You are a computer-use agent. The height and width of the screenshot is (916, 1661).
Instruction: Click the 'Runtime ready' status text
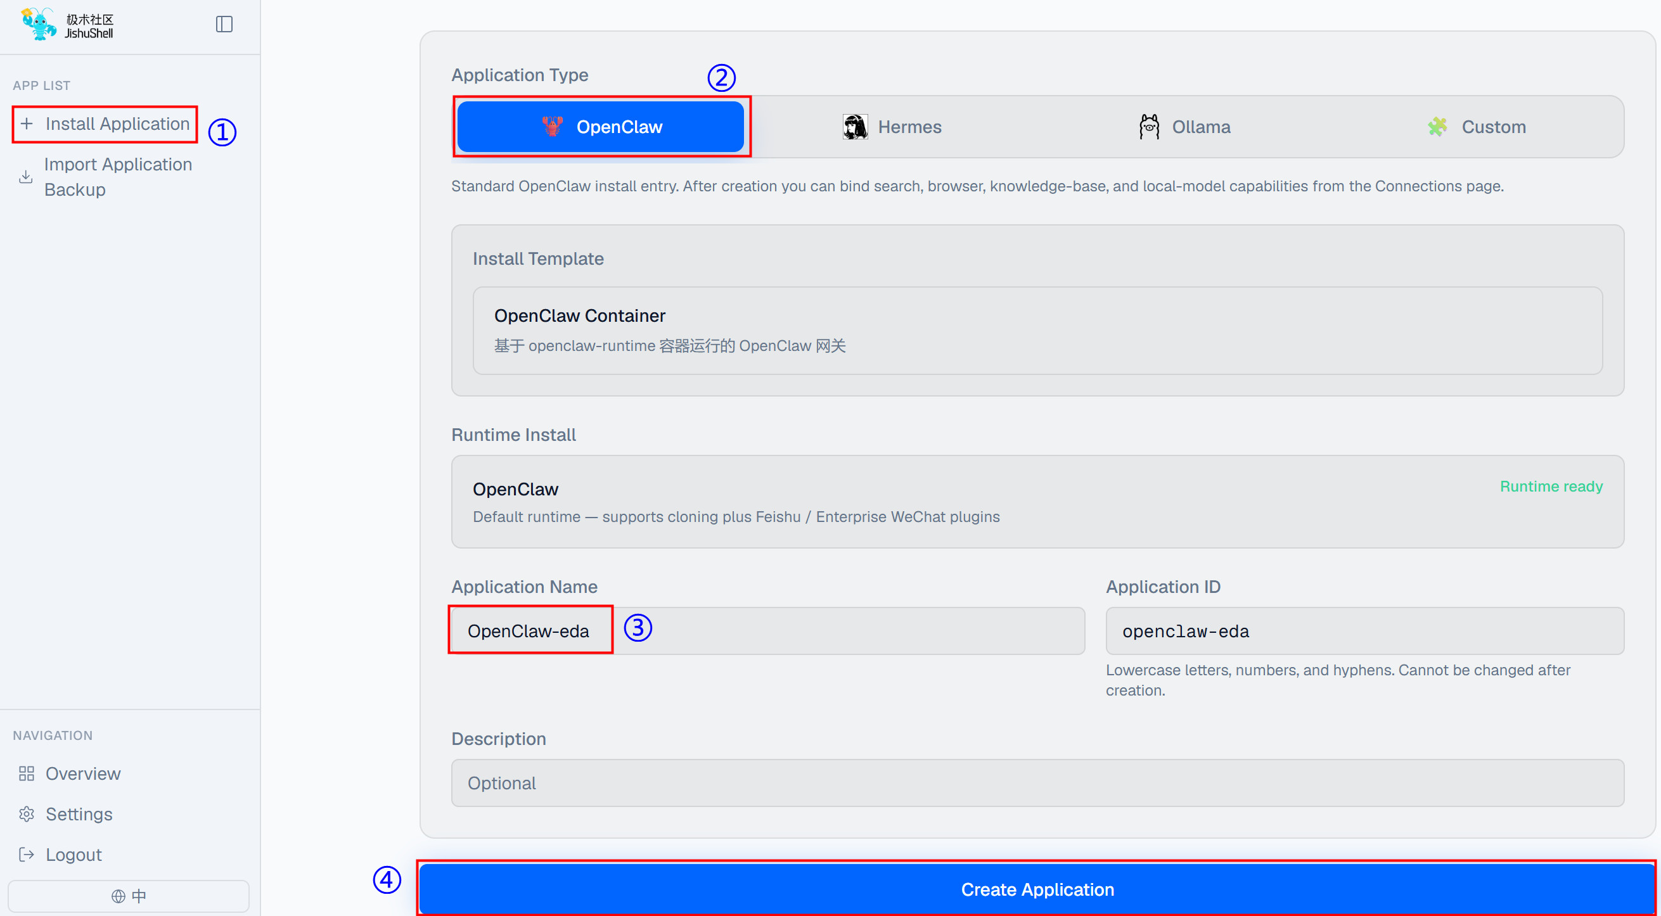click(1551, 487)
